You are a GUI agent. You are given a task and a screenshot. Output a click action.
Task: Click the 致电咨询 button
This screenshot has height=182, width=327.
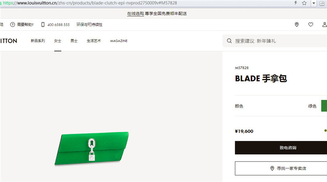[x=281, y=148]
